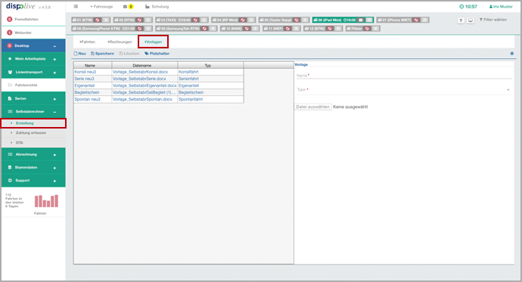This screenshot has height=282, width=522.
Task: Click the red Weborder counter badge
Action: coord(10,33)
